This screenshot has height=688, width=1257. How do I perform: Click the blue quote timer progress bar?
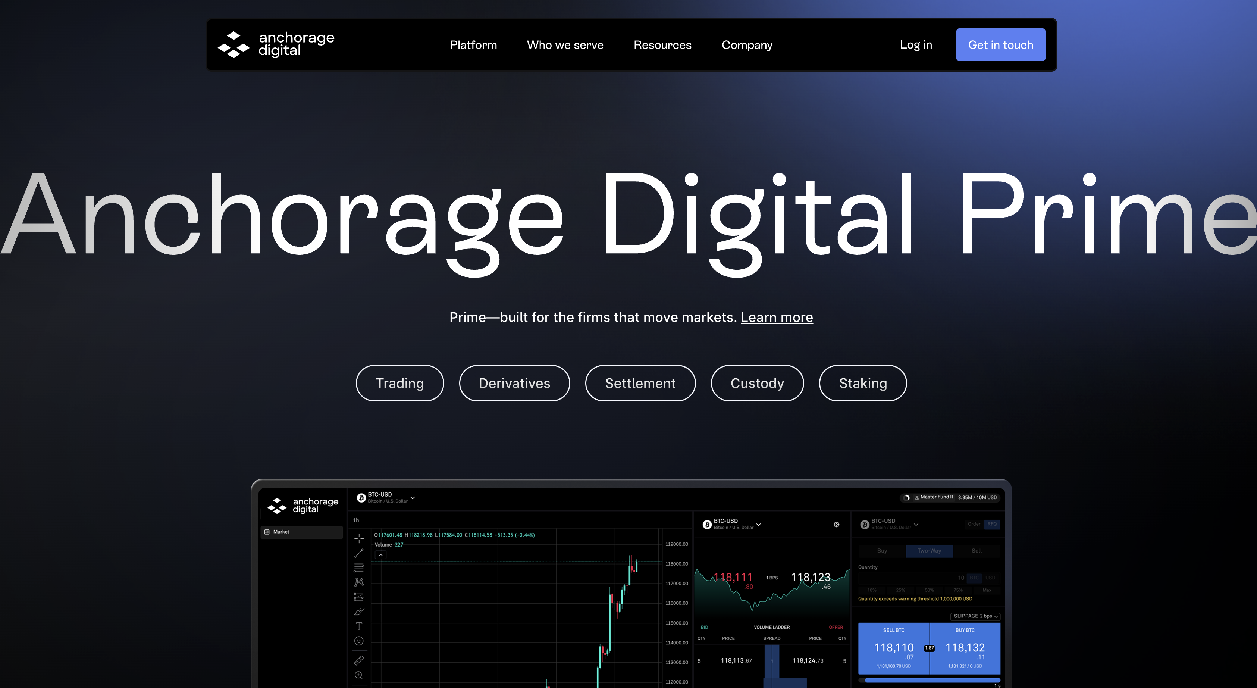coord(931,680)
